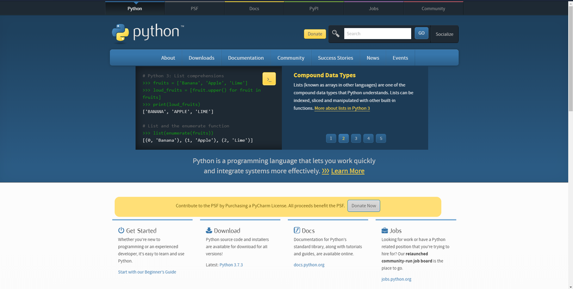The height and width of the screenshot is (289, 573).
Task: Click the Download heading
Action: [227, 230]
